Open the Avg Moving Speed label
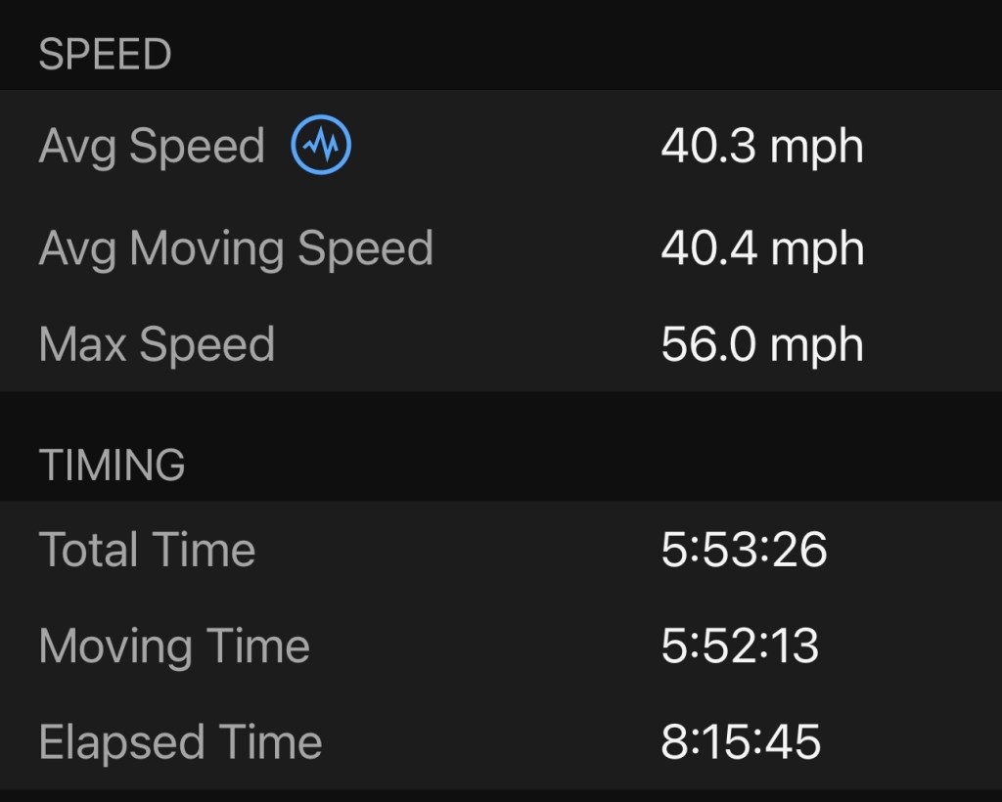Screen dimensions: 1002x802 236,247
